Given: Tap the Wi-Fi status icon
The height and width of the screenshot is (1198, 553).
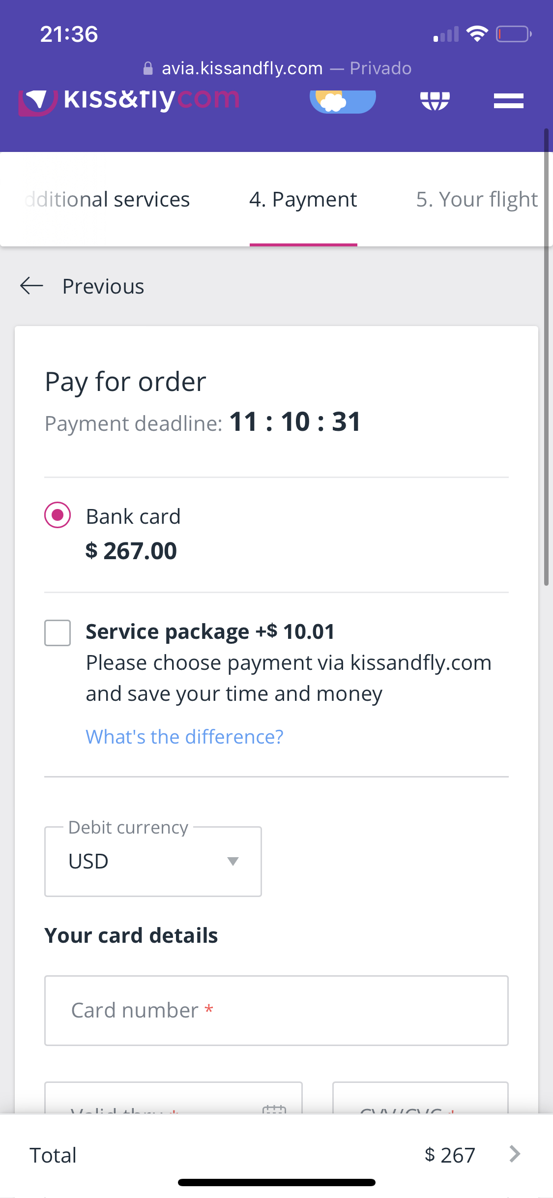Looking at the screenshot, I should (x=476, y=32).
